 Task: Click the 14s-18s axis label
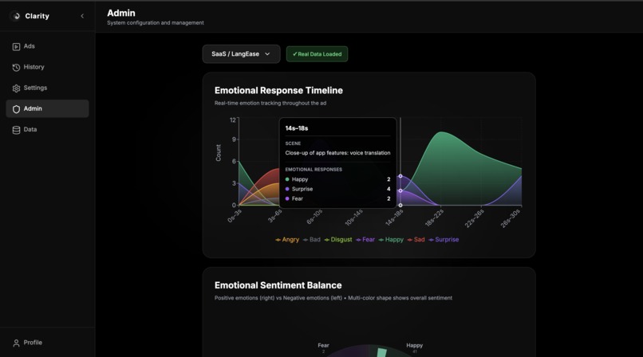click(x=394, y=218)
